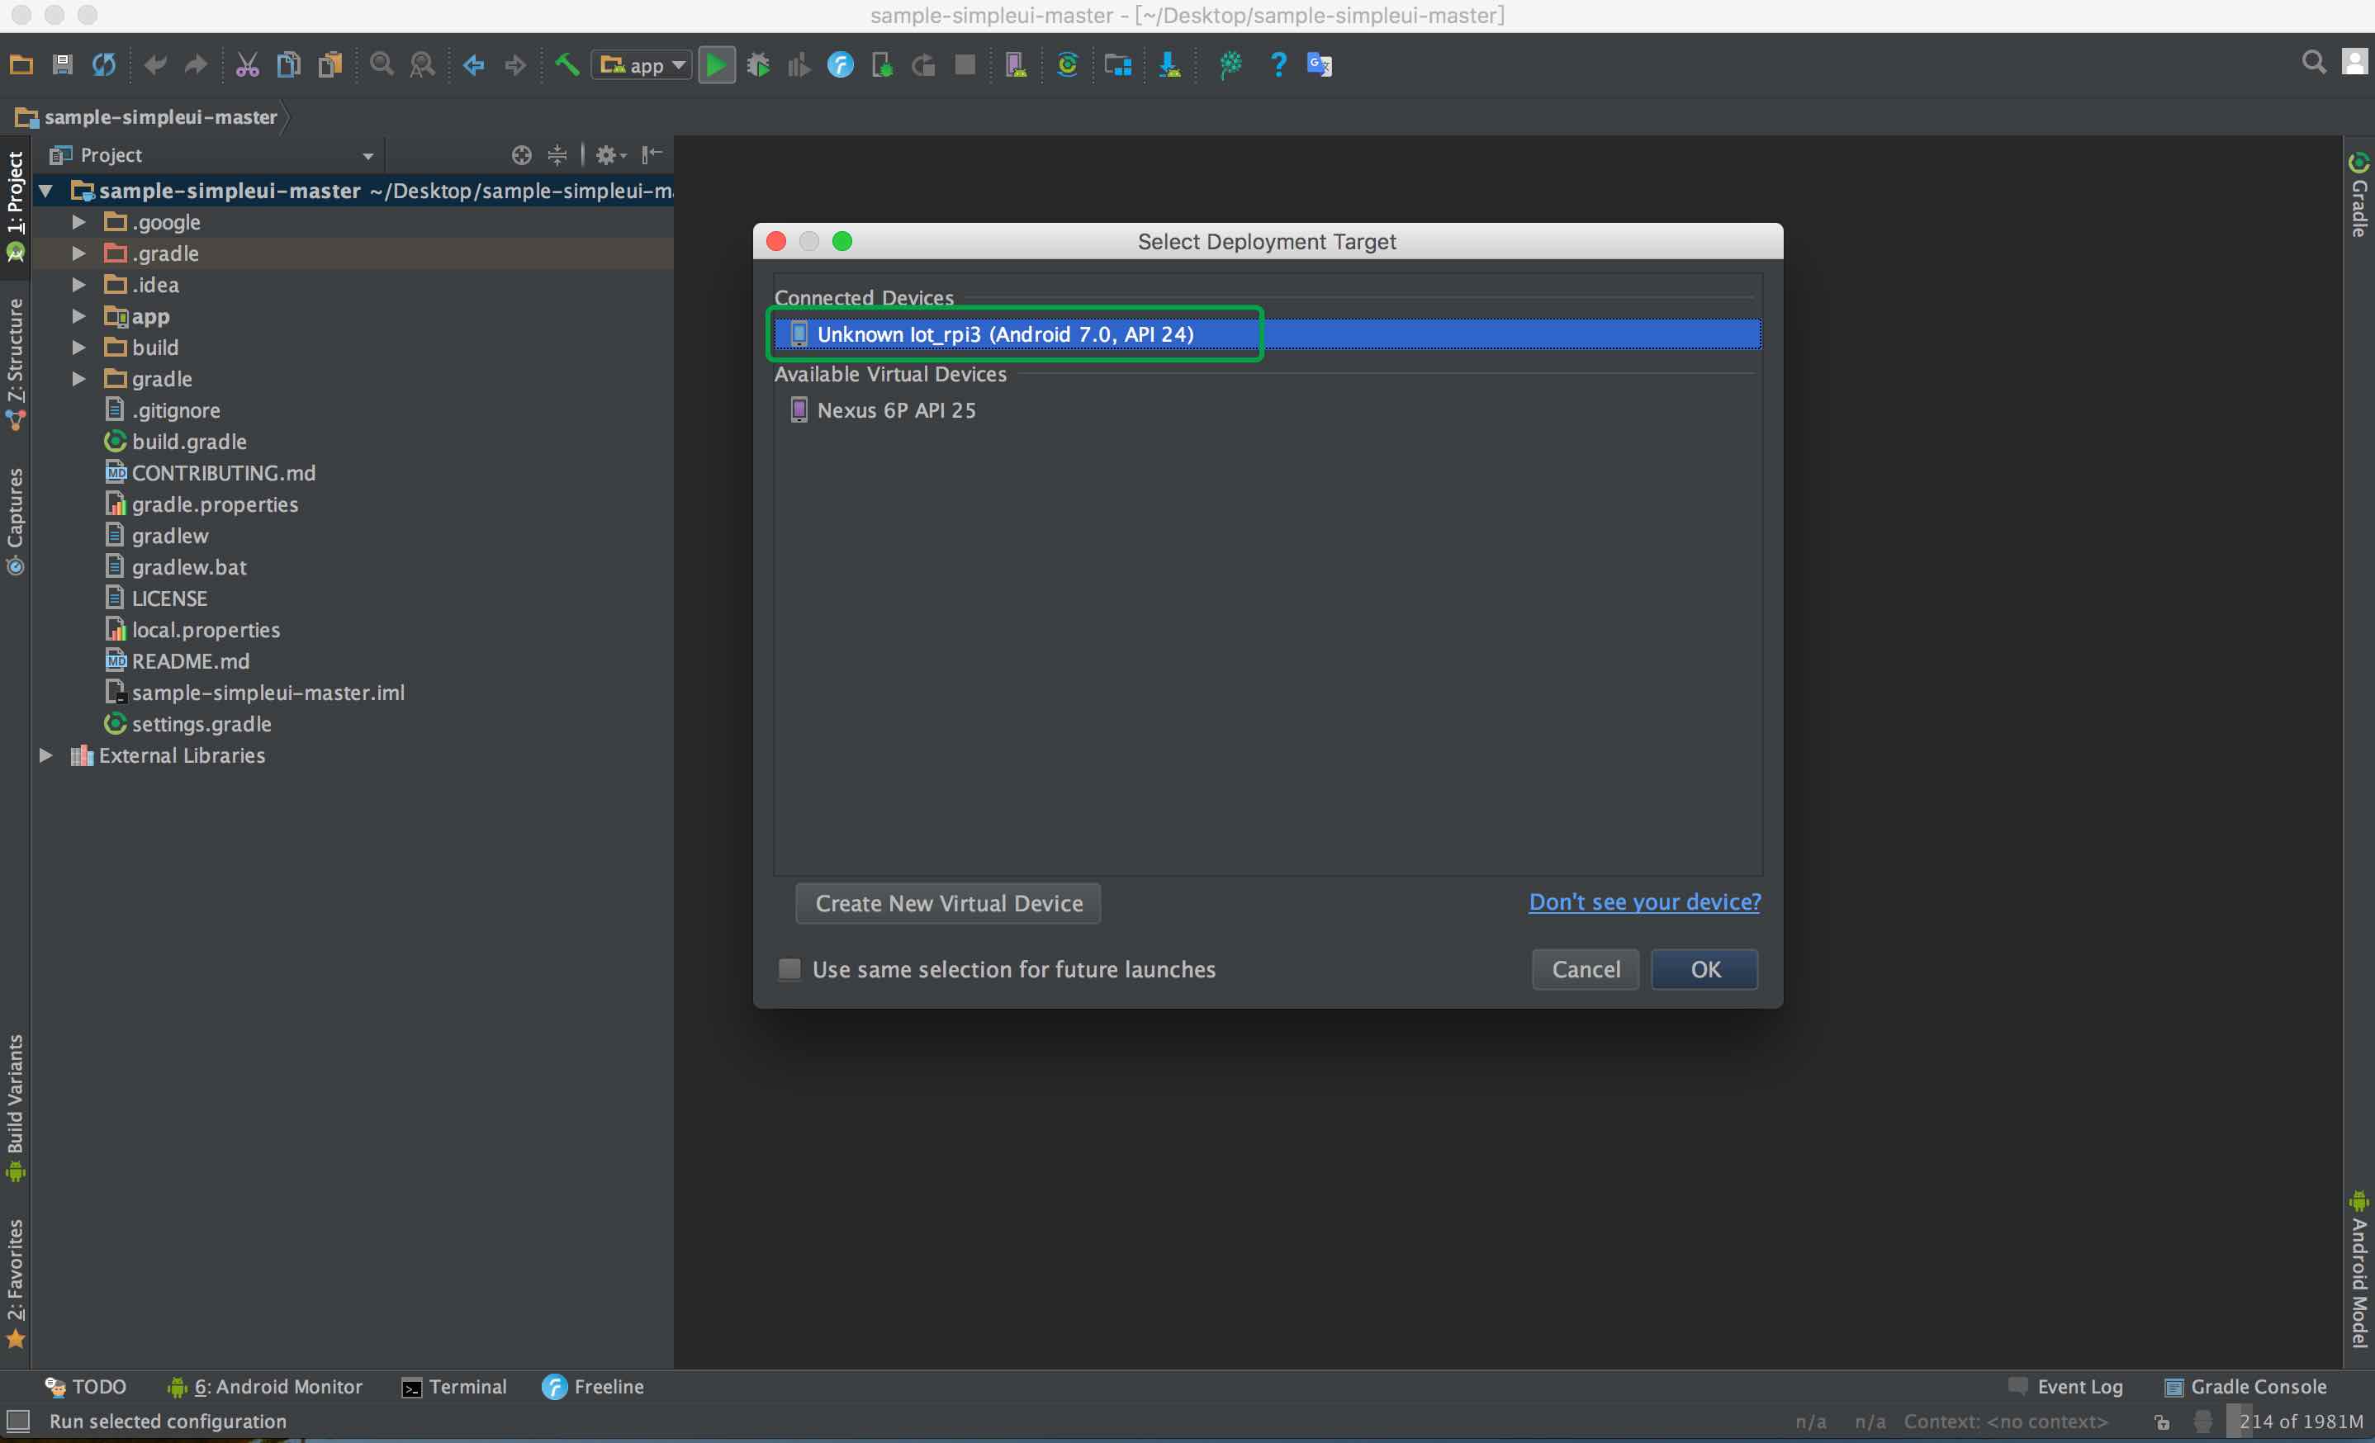The image size is (2375, 1443).
Task: Open SDK Manager download icon
Action: 1169,64
